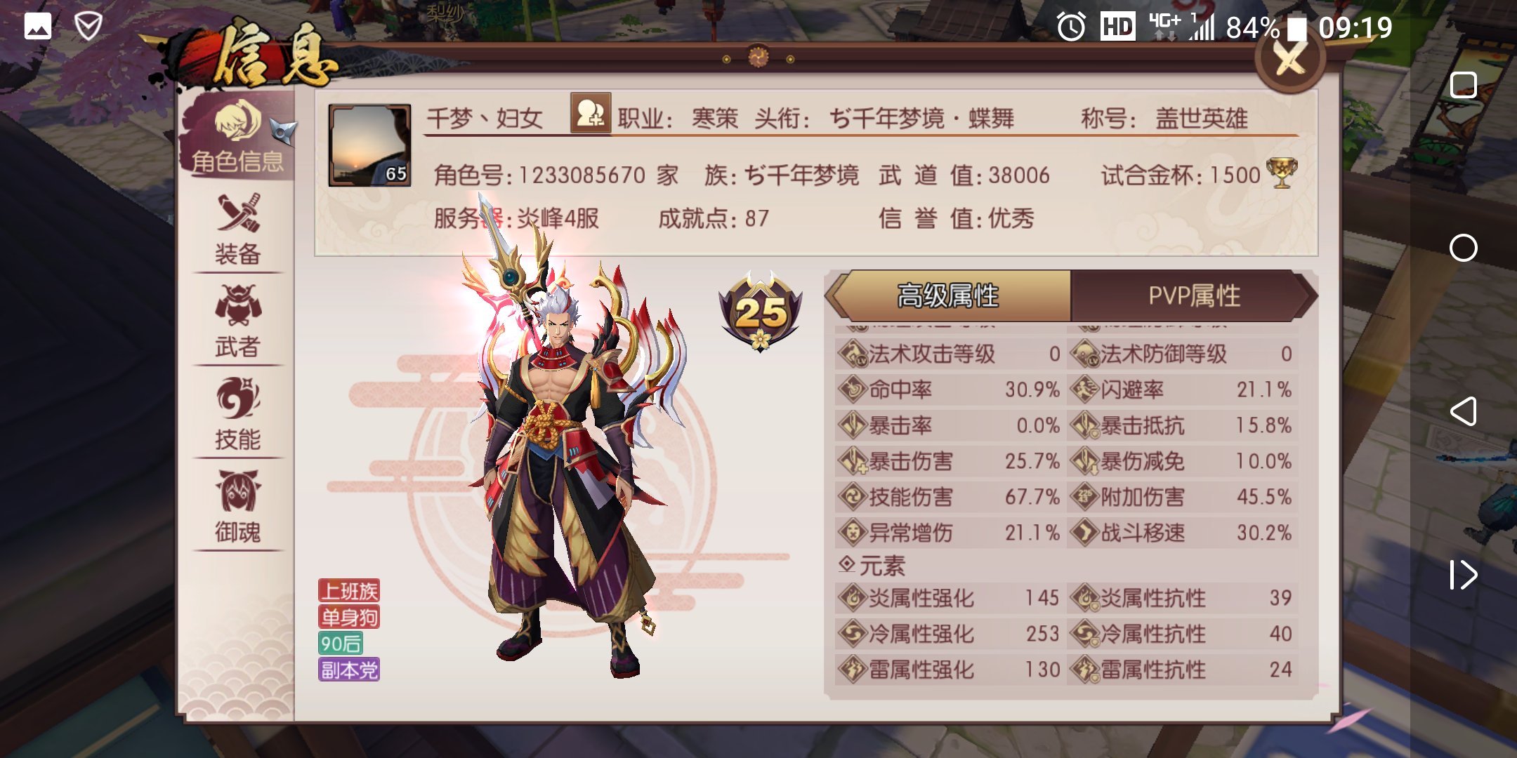The image size is (1517, 758).
Task: Click the gold trophy icon next to 试合金杯
Action: (x=1282, y=173)
